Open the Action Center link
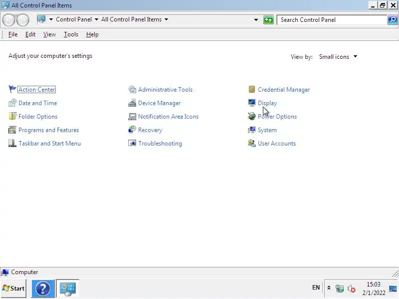The height and width of the screenshot is (299, 399). (x=37, y=90)
